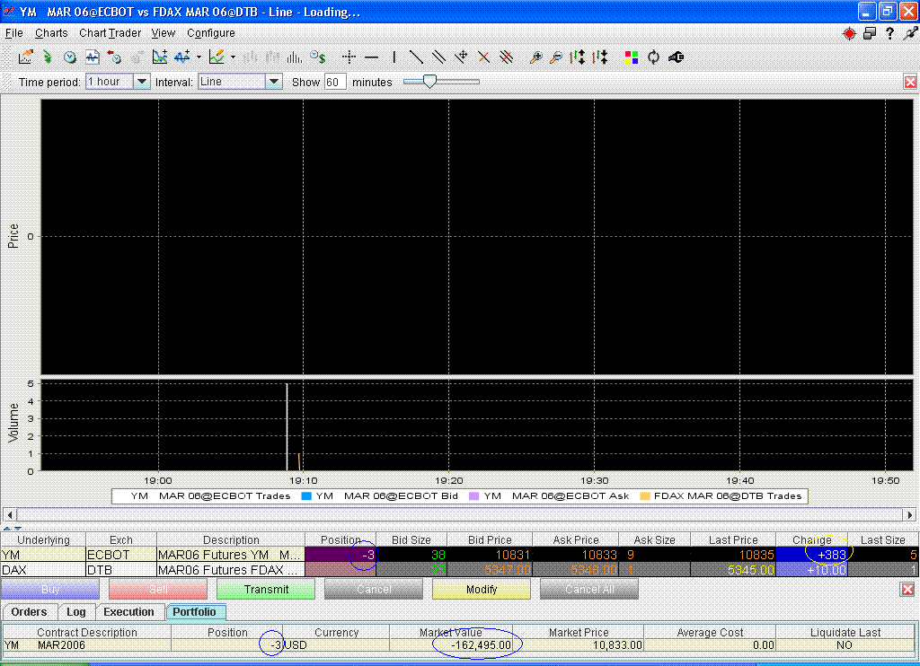
Task: Choose the horizontal line drawing tool
Action: click(371, 57)
